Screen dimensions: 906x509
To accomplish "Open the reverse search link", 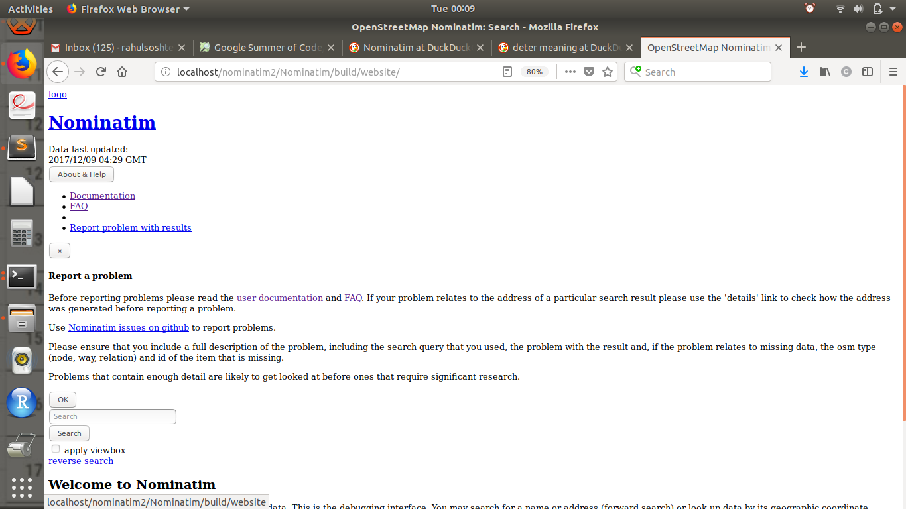I will tap(81, 461).
